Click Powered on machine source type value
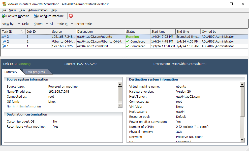 (x=63, y=86)
